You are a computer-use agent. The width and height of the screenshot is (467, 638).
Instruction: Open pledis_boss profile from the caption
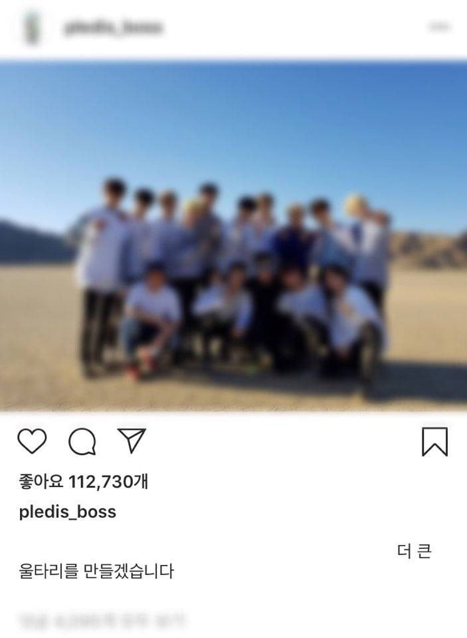(68, 512)
